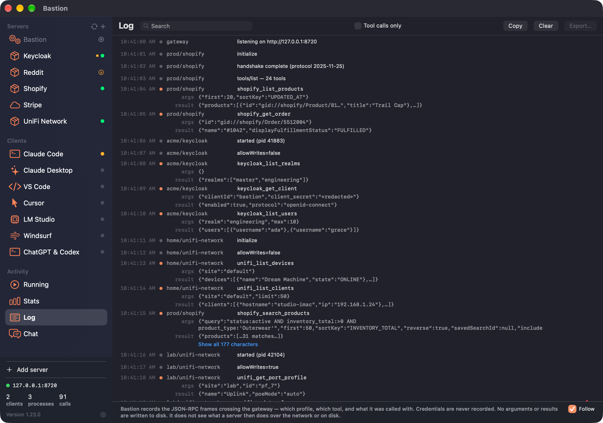Screen dimensions: 603x423
Task: Open the Stats activity view
Action: 56,301
